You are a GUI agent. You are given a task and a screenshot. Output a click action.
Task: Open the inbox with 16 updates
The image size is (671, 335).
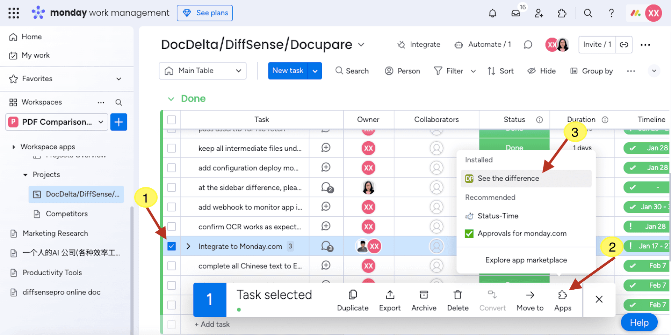(516, 13)
